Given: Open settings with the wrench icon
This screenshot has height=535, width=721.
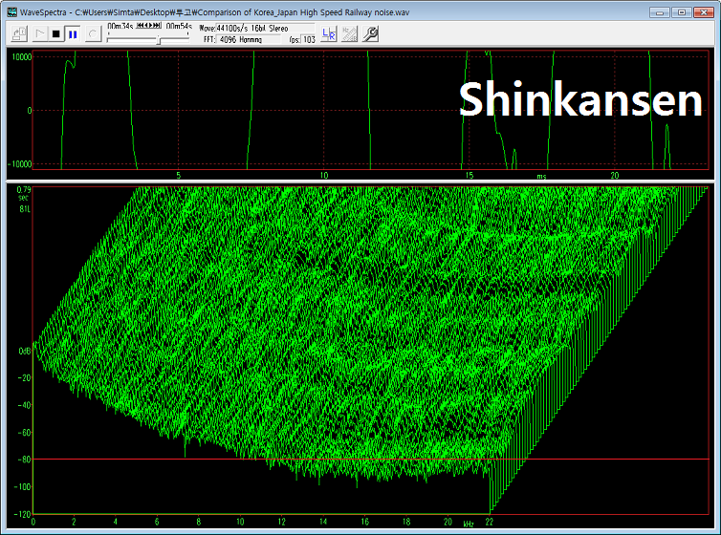Looking at the screenshot, I should [371, 33].
